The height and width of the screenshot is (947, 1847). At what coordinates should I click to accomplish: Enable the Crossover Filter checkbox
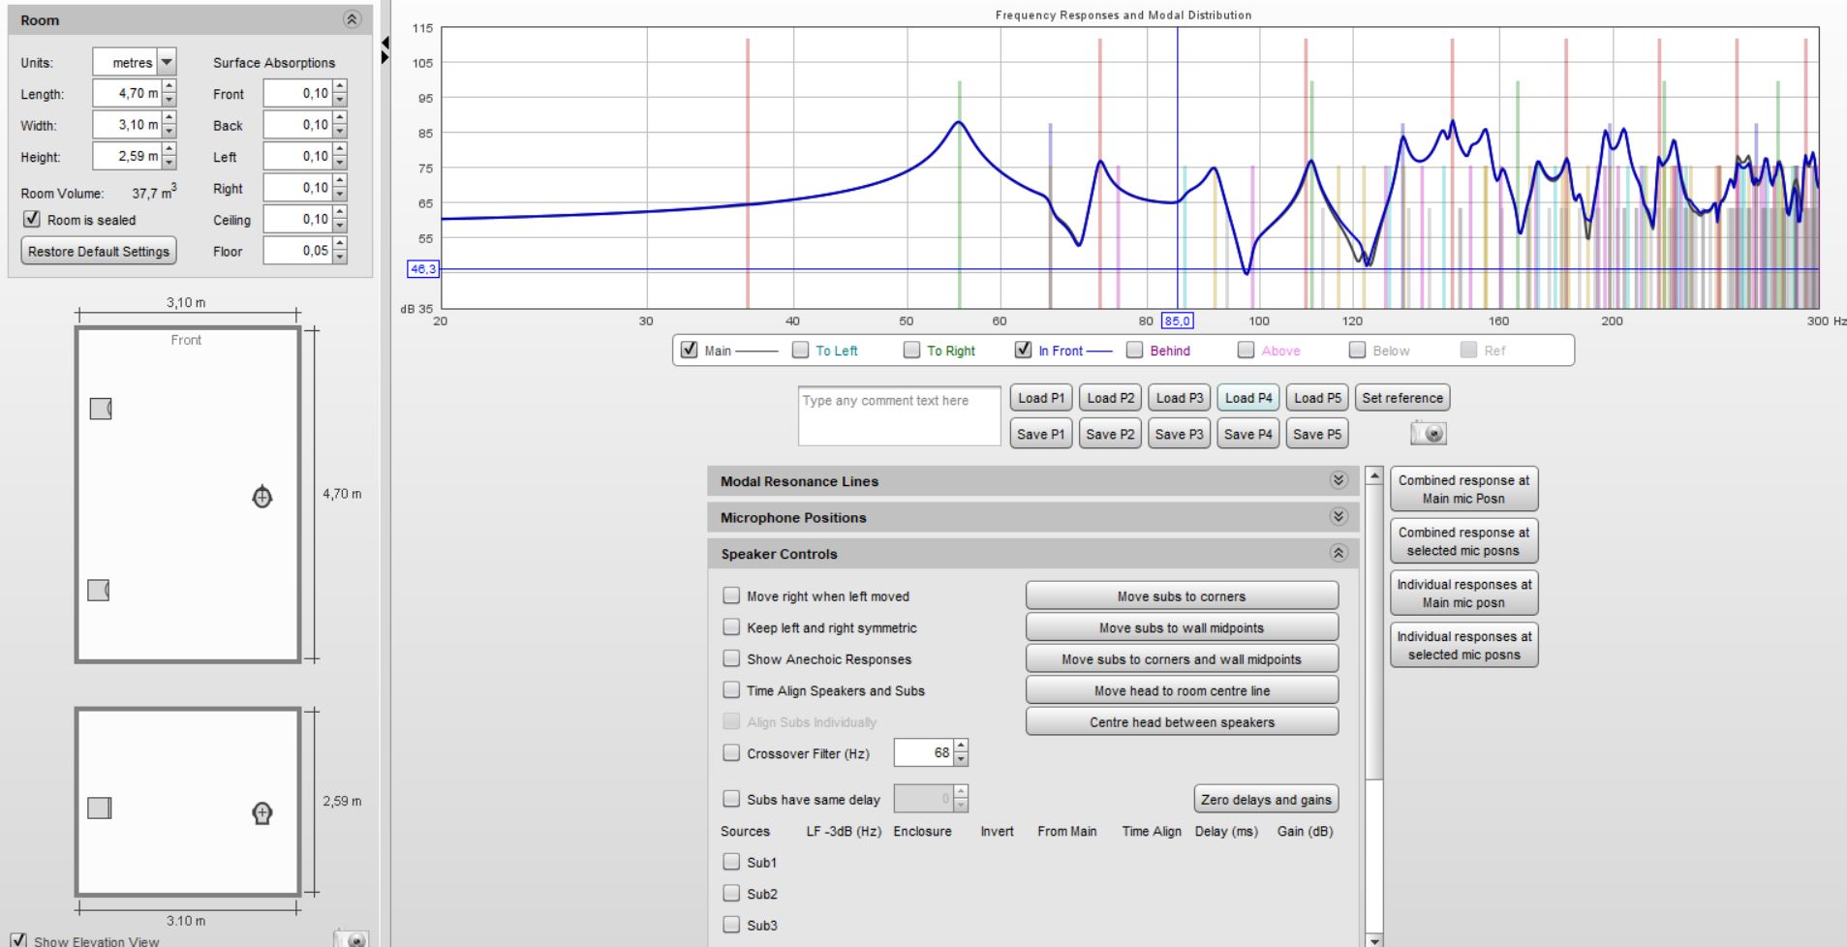point(731,752)
